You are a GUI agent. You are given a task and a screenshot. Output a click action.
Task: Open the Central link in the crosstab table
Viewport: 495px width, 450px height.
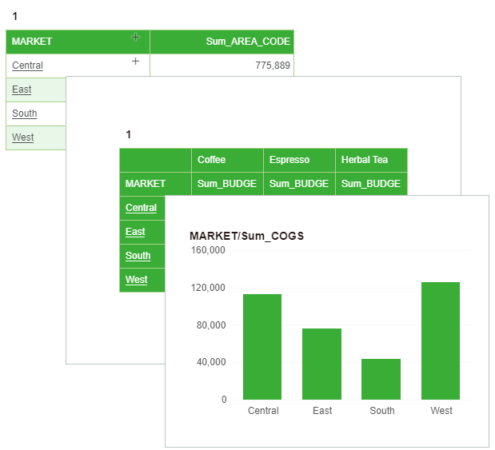pos(142,208)
